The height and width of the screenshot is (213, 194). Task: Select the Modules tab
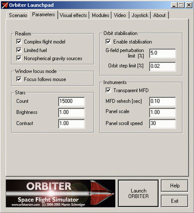pyautogui.click(x=100, y=15)
